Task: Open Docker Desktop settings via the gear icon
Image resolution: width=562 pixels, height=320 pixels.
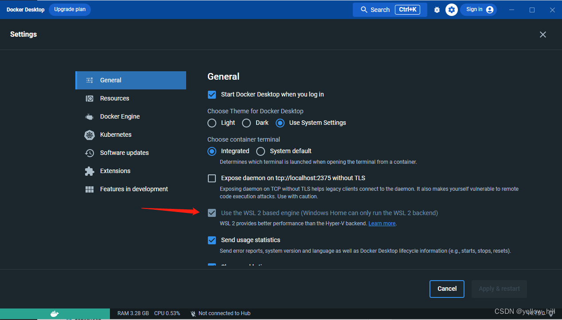Action: tap(451, 9)
